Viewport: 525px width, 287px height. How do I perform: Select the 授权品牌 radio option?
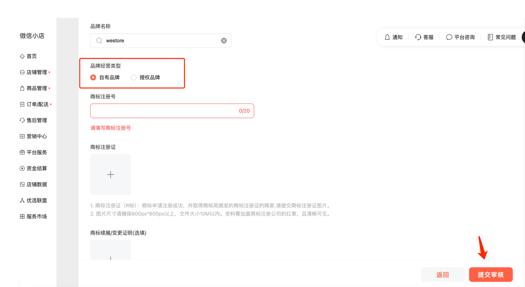coord(134,77)
